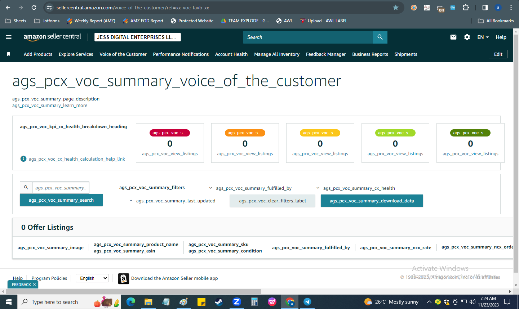
Task: Open the cx_health_calculation_help_link
Action: [77, 159]
